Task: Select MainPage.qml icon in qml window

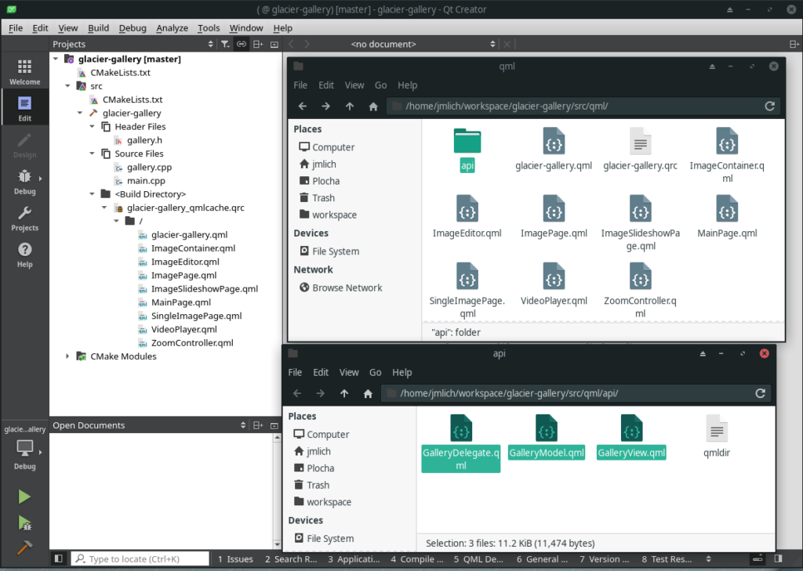Action: click(727, 209)
